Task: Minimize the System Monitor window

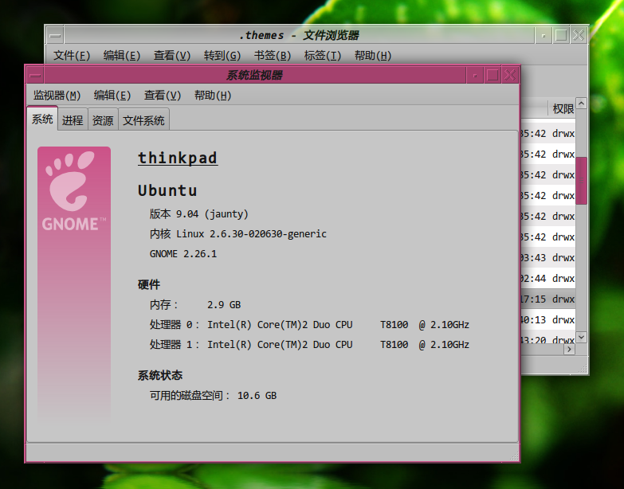Action: (475, 75)
